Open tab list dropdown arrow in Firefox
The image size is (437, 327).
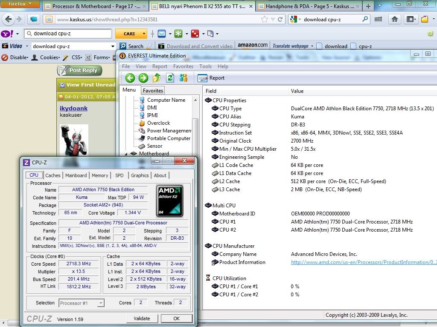click(x=379, y=6)
